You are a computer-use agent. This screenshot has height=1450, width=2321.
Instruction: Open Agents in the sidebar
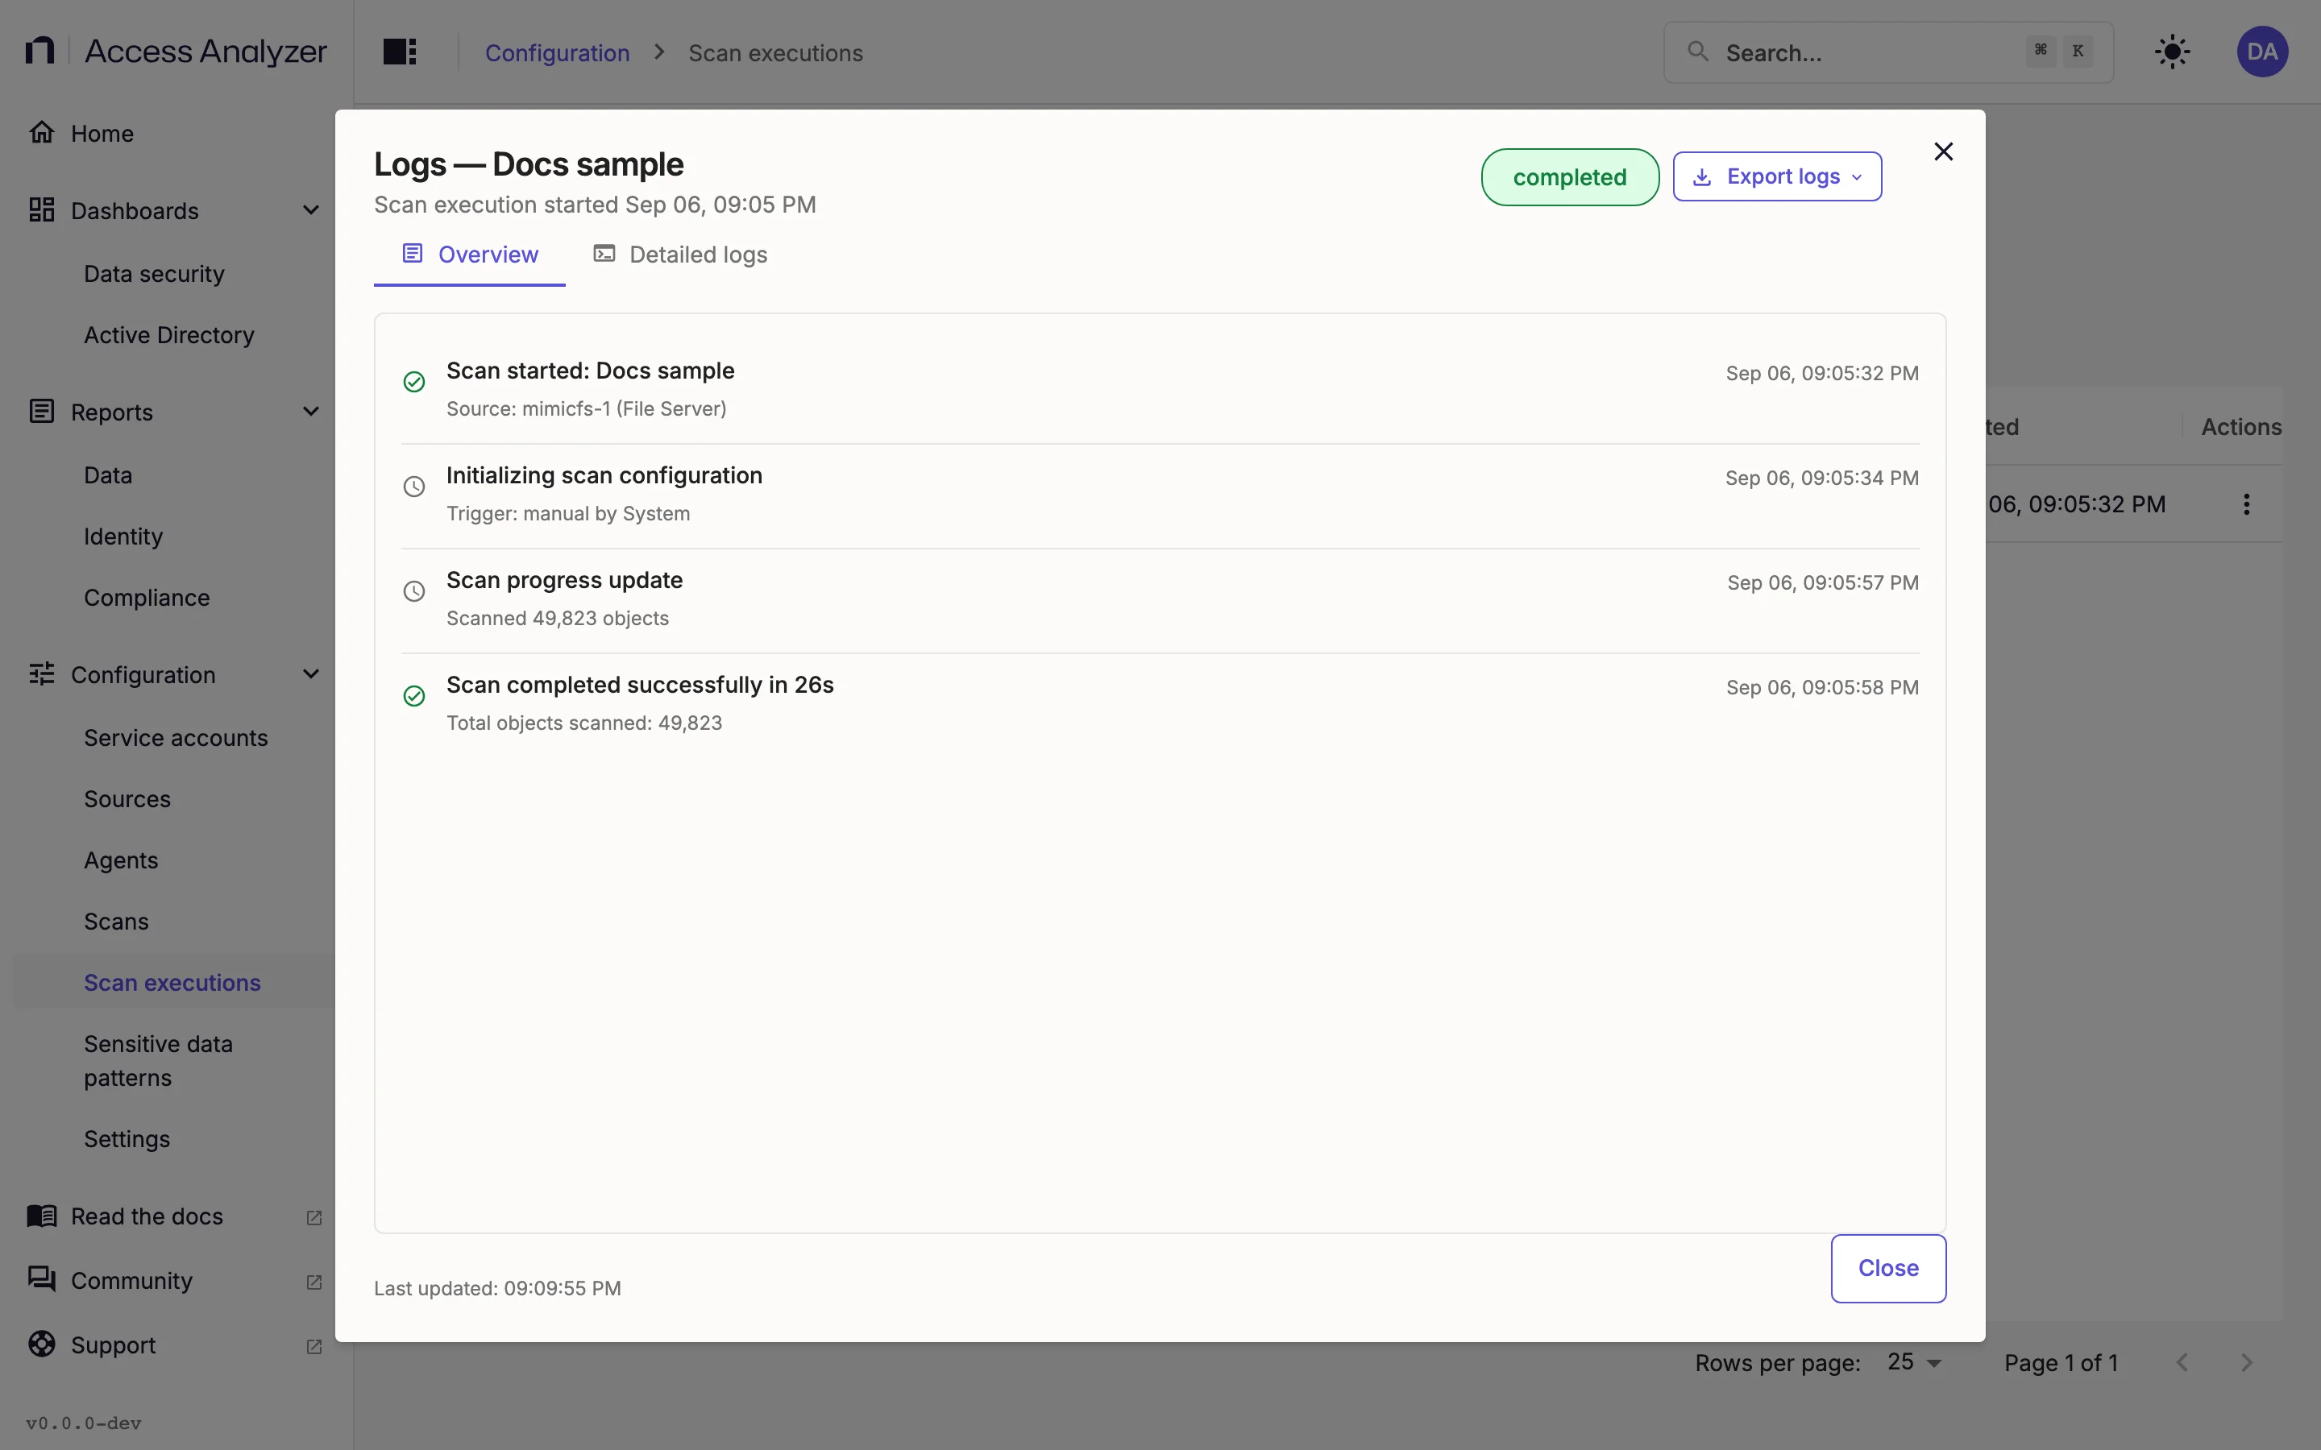pyautogui.click(x=121, y=860)
